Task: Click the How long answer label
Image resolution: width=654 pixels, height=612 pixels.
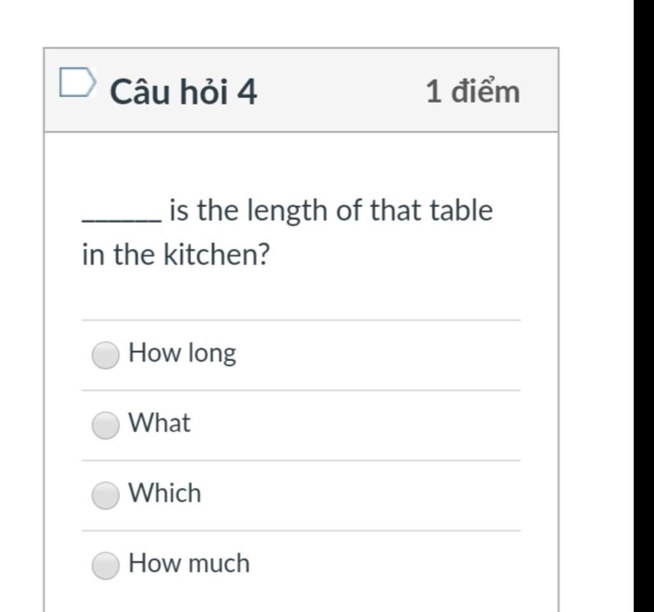Action: click(182, 354)
